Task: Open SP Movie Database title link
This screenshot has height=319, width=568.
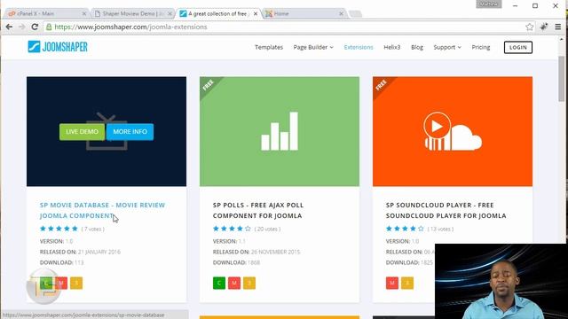Action: pos(102,210)
